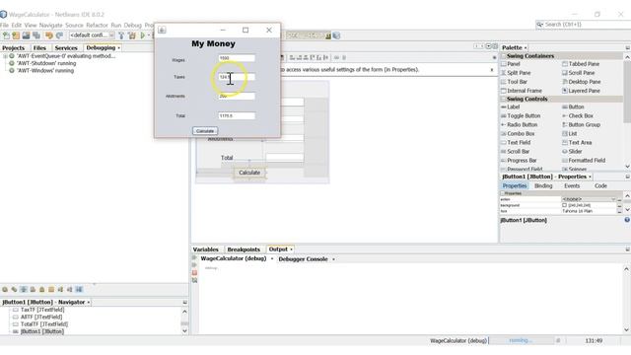Viewport: 631px width, 355px height.
Task: Expand the AWT-EventQueue-0 thread node
Action: pos(5,56)
